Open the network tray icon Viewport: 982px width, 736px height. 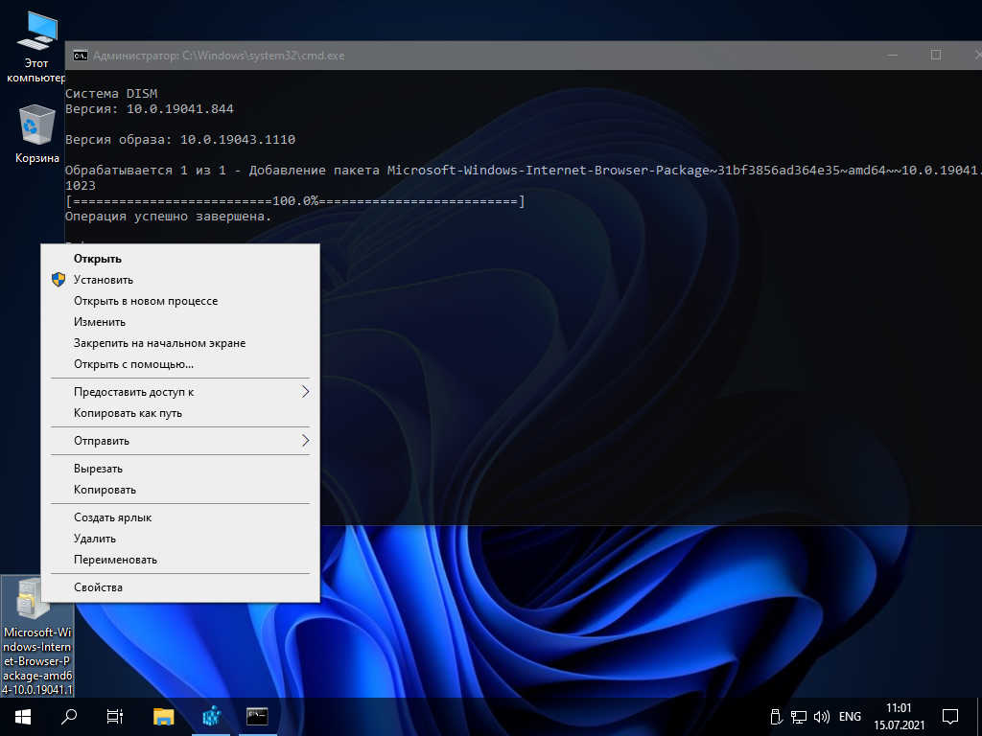[799, 716]
